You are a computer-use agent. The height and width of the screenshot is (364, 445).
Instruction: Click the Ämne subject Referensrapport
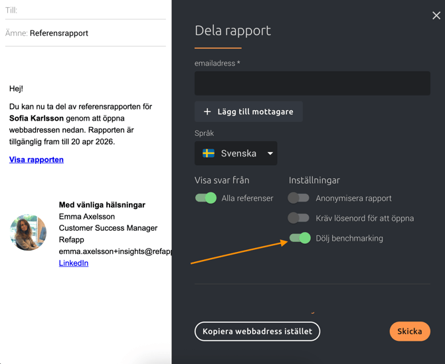[x=58, y=33]
